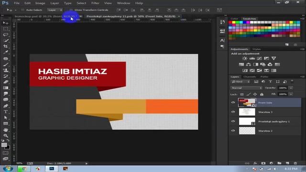Open the Fill slider arrow
Viewport: 306px width, 172px height.
point(291,94)
